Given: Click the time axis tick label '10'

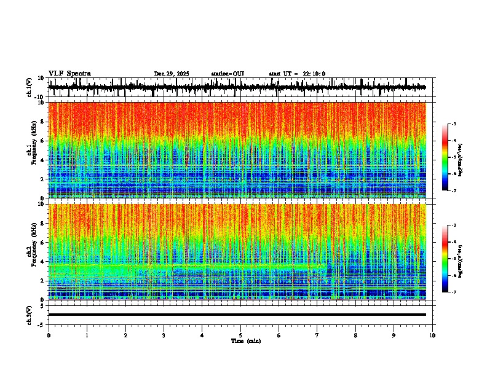Looking at the screenshot, I should (x=432, y=335).
